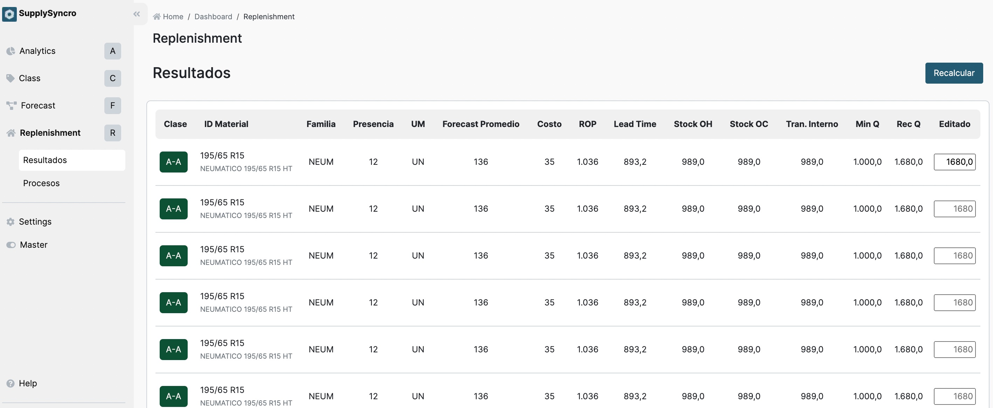Click the second row Editado input field
The width and height of the screenshot is (993, 408).
[954, 209]
